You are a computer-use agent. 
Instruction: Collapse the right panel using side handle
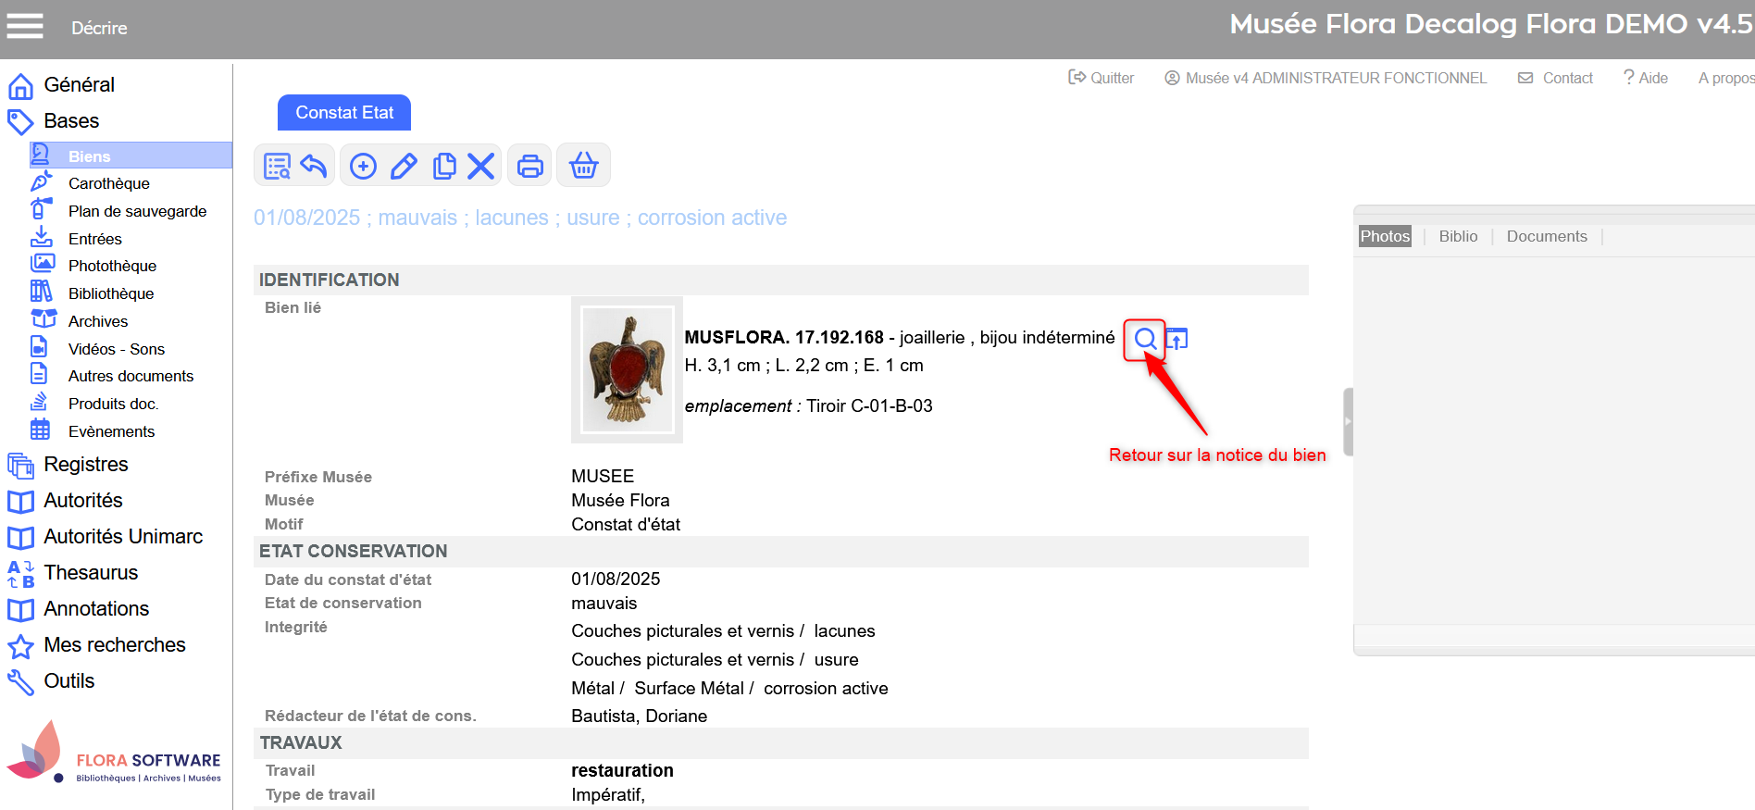(1348, 421)
